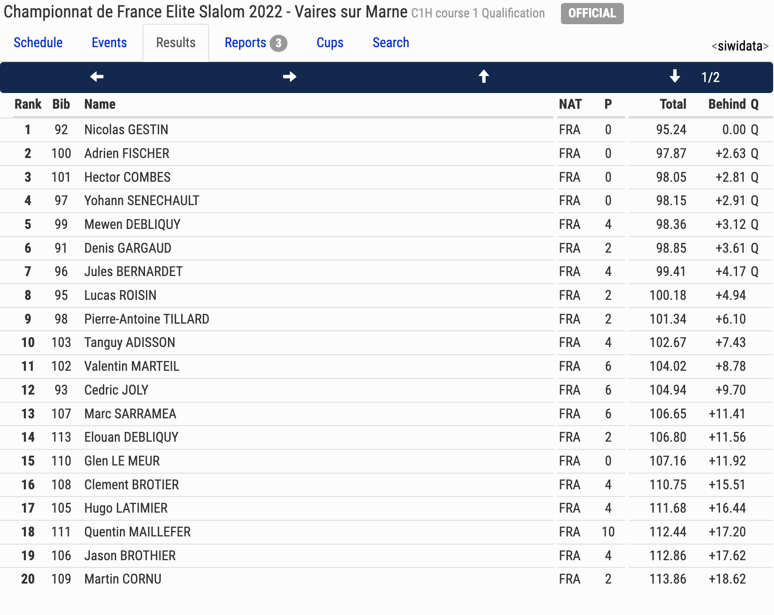
Task: Click Quentin MAILLEFER row
Action: click(387, 532)
